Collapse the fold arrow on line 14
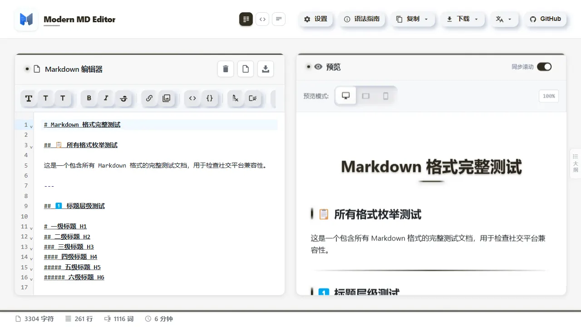This screenshot has height=327, width=581. click(31, 258)
